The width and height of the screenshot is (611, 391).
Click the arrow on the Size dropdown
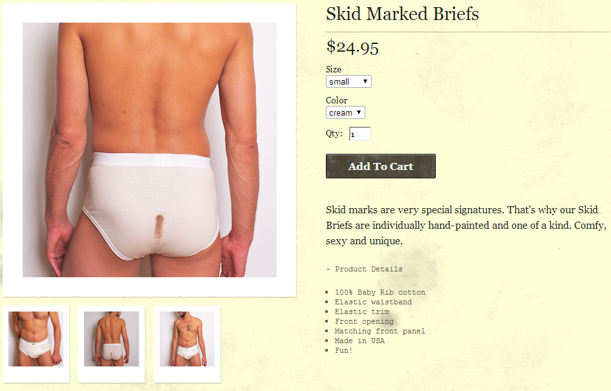point(365,81)
